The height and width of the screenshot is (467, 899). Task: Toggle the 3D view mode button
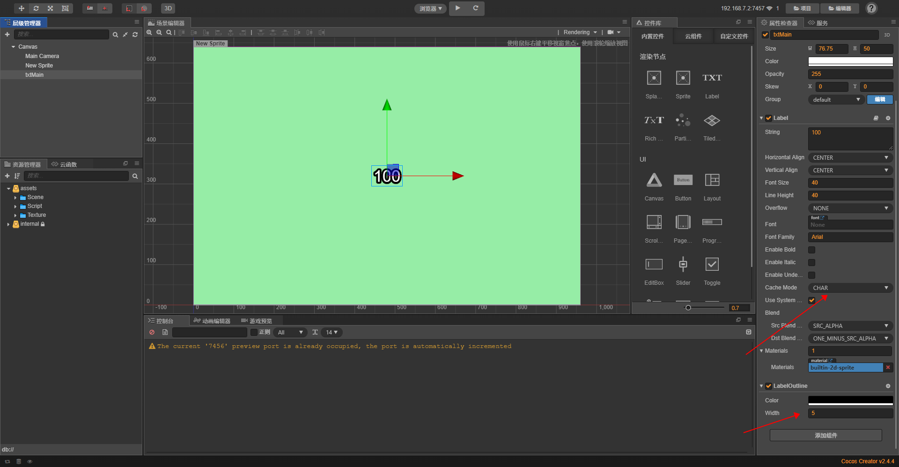(168, 8)
